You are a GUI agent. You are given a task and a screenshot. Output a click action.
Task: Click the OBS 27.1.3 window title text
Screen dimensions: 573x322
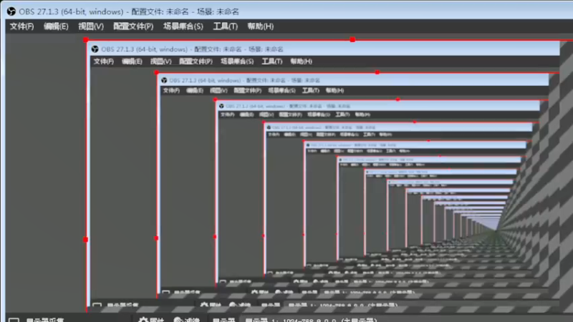(129, 11)
